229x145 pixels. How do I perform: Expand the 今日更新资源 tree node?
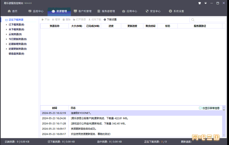pyautogui.click(x=7, y=39)
